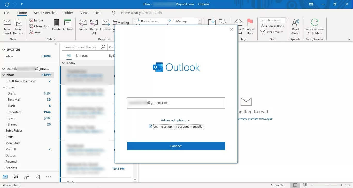Switch to the Send / Receive tab
This screenshot has height=188, width=353.
45,13
